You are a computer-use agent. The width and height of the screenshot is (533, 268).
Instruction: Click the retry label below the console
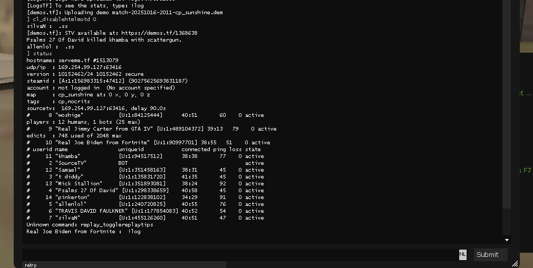[31, 265]
